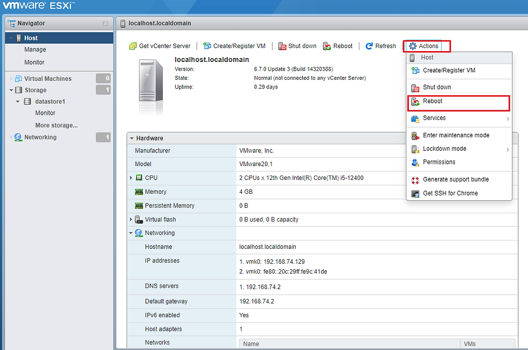Screen dimensions: 528x350
Task: Collapse the Hardware section arrow
Action: (x=131, y=138)
